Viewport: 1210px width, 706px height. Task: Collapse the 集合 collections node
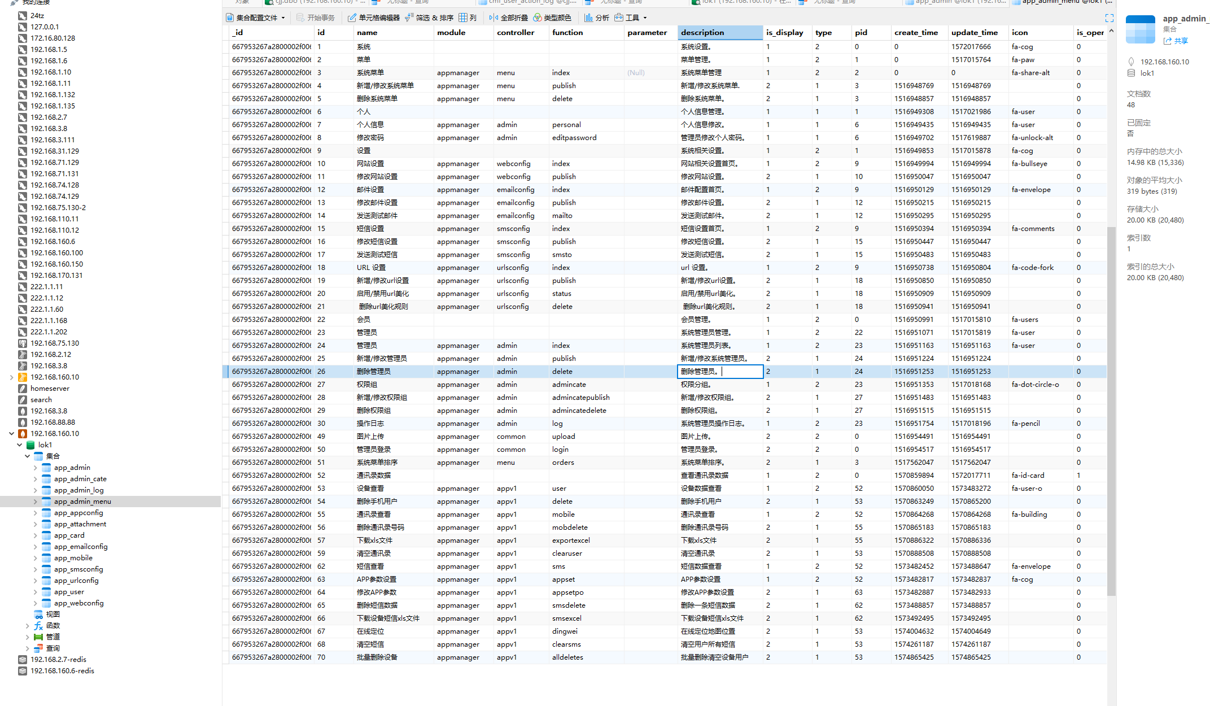point(27,456)
